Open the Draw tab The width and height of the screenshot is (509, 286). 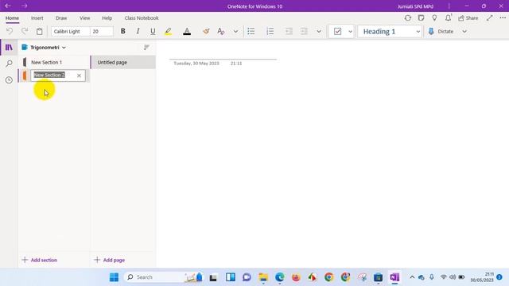(61, 18)
